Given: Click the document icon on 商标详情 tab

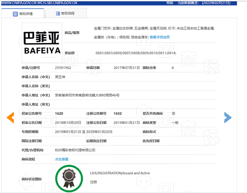Looking at the screenshot, I should tap(15, 14).
